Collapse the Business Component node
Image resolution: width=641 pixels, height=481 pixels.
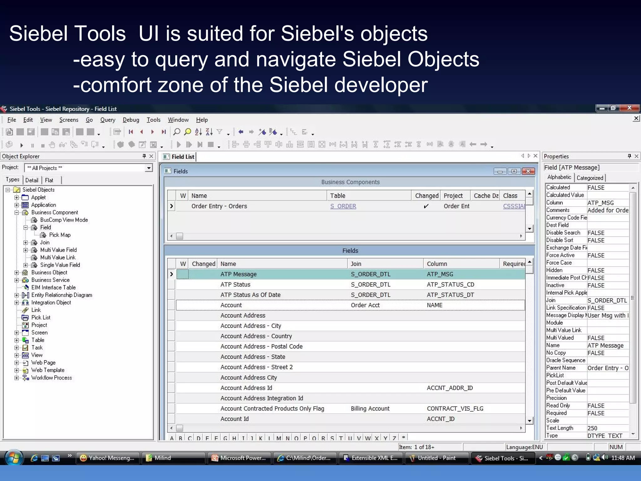[x=17, y=212]
